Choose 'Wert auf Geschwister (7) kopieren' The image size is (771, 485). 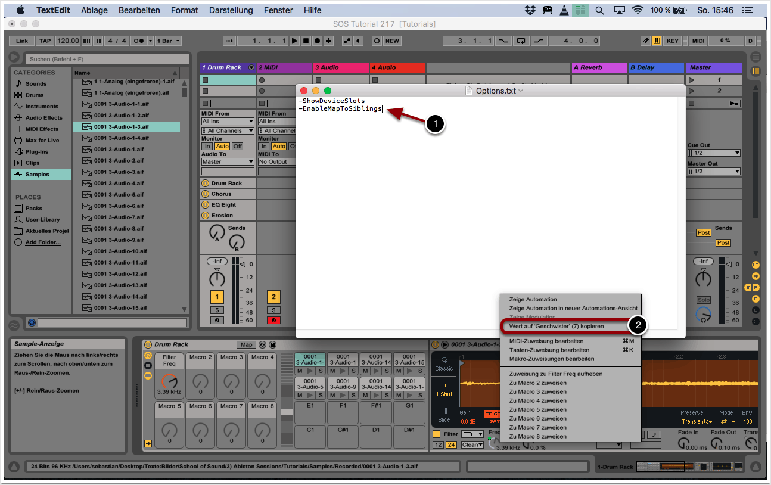click(x=556, y=327)
